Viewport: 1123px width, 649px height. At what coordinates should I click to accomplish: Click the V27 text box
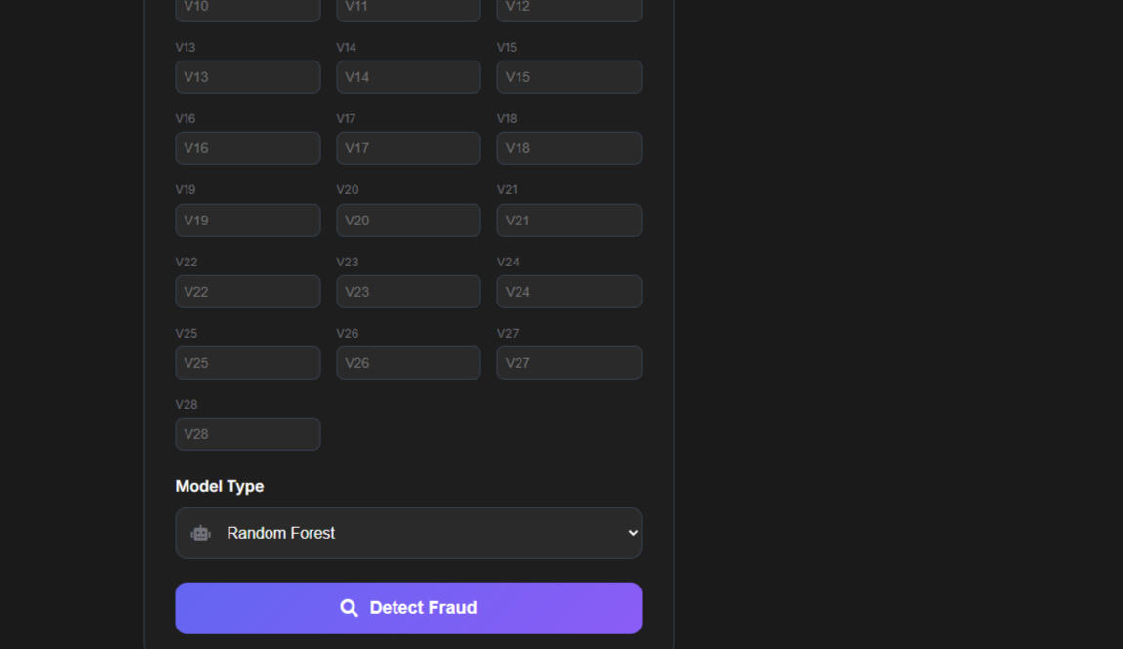(569, 363)
